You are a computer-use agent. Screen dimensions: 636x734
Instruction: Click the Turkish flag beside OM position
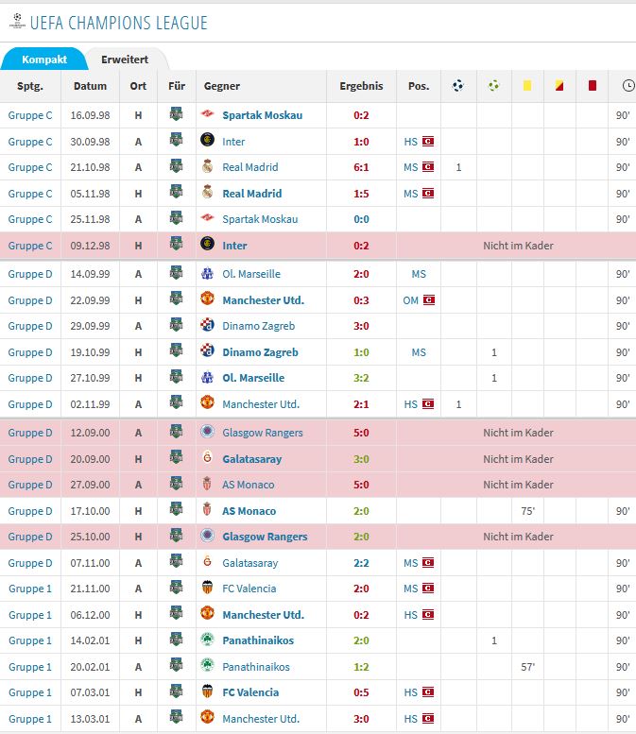point(428,300)
